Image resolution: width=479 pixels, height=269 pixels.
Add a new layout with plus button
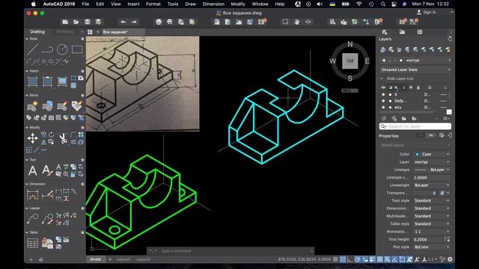(110, 259)
